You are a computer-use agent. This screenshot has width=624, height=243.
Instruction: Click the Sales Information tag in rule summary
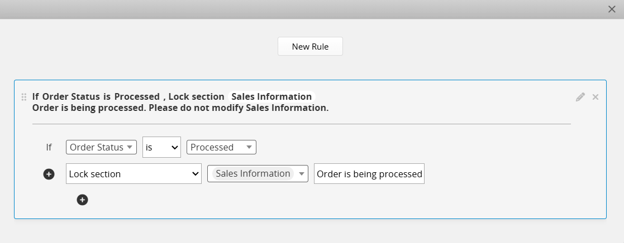(x=271, y=96)
